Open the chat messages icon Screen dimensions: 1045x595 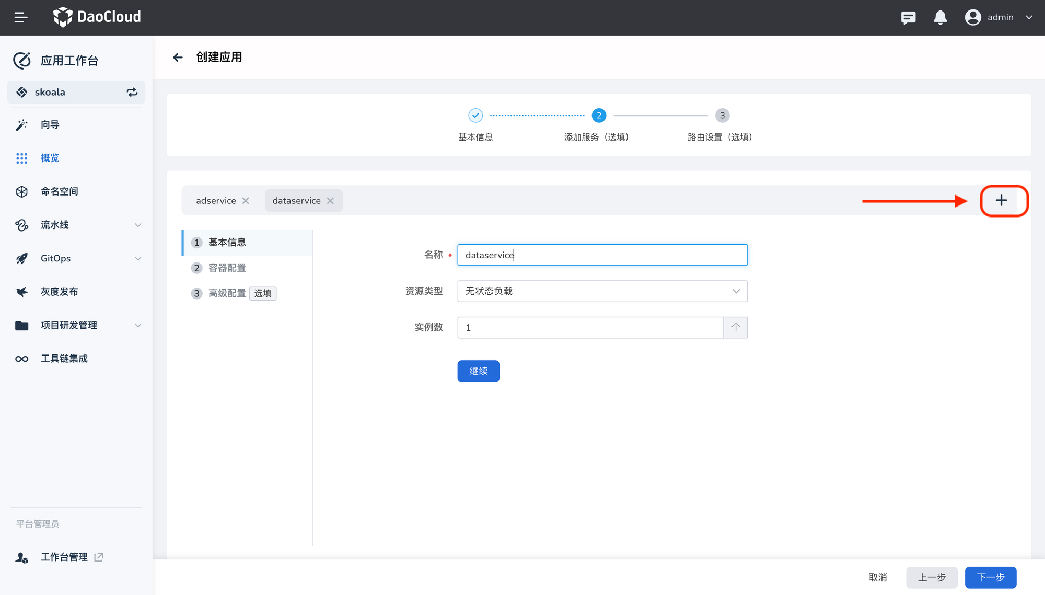tap(908, 18)
